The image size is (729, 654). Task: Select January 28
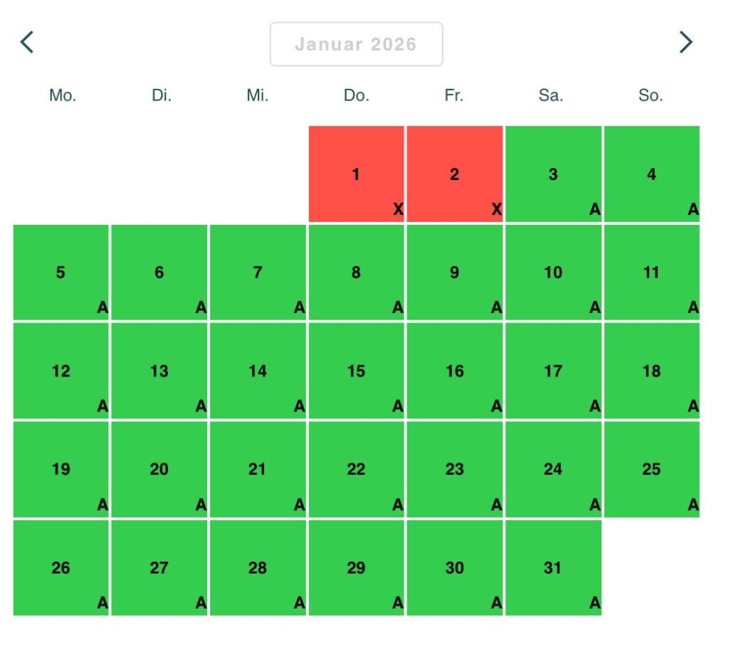[258, 568]
